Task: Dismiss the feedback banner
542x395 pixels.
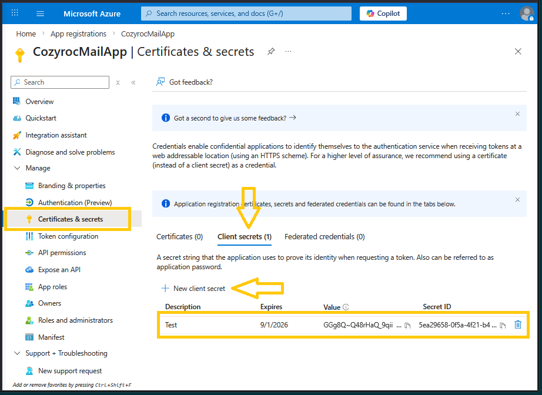Action: 517,114
